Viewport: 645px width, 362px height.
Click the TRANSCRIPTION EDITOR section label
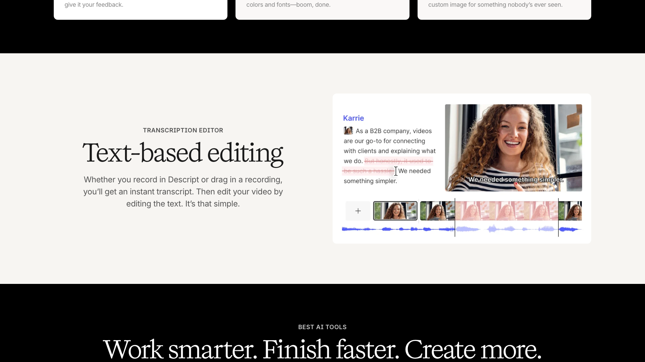[x=183, y=130]
